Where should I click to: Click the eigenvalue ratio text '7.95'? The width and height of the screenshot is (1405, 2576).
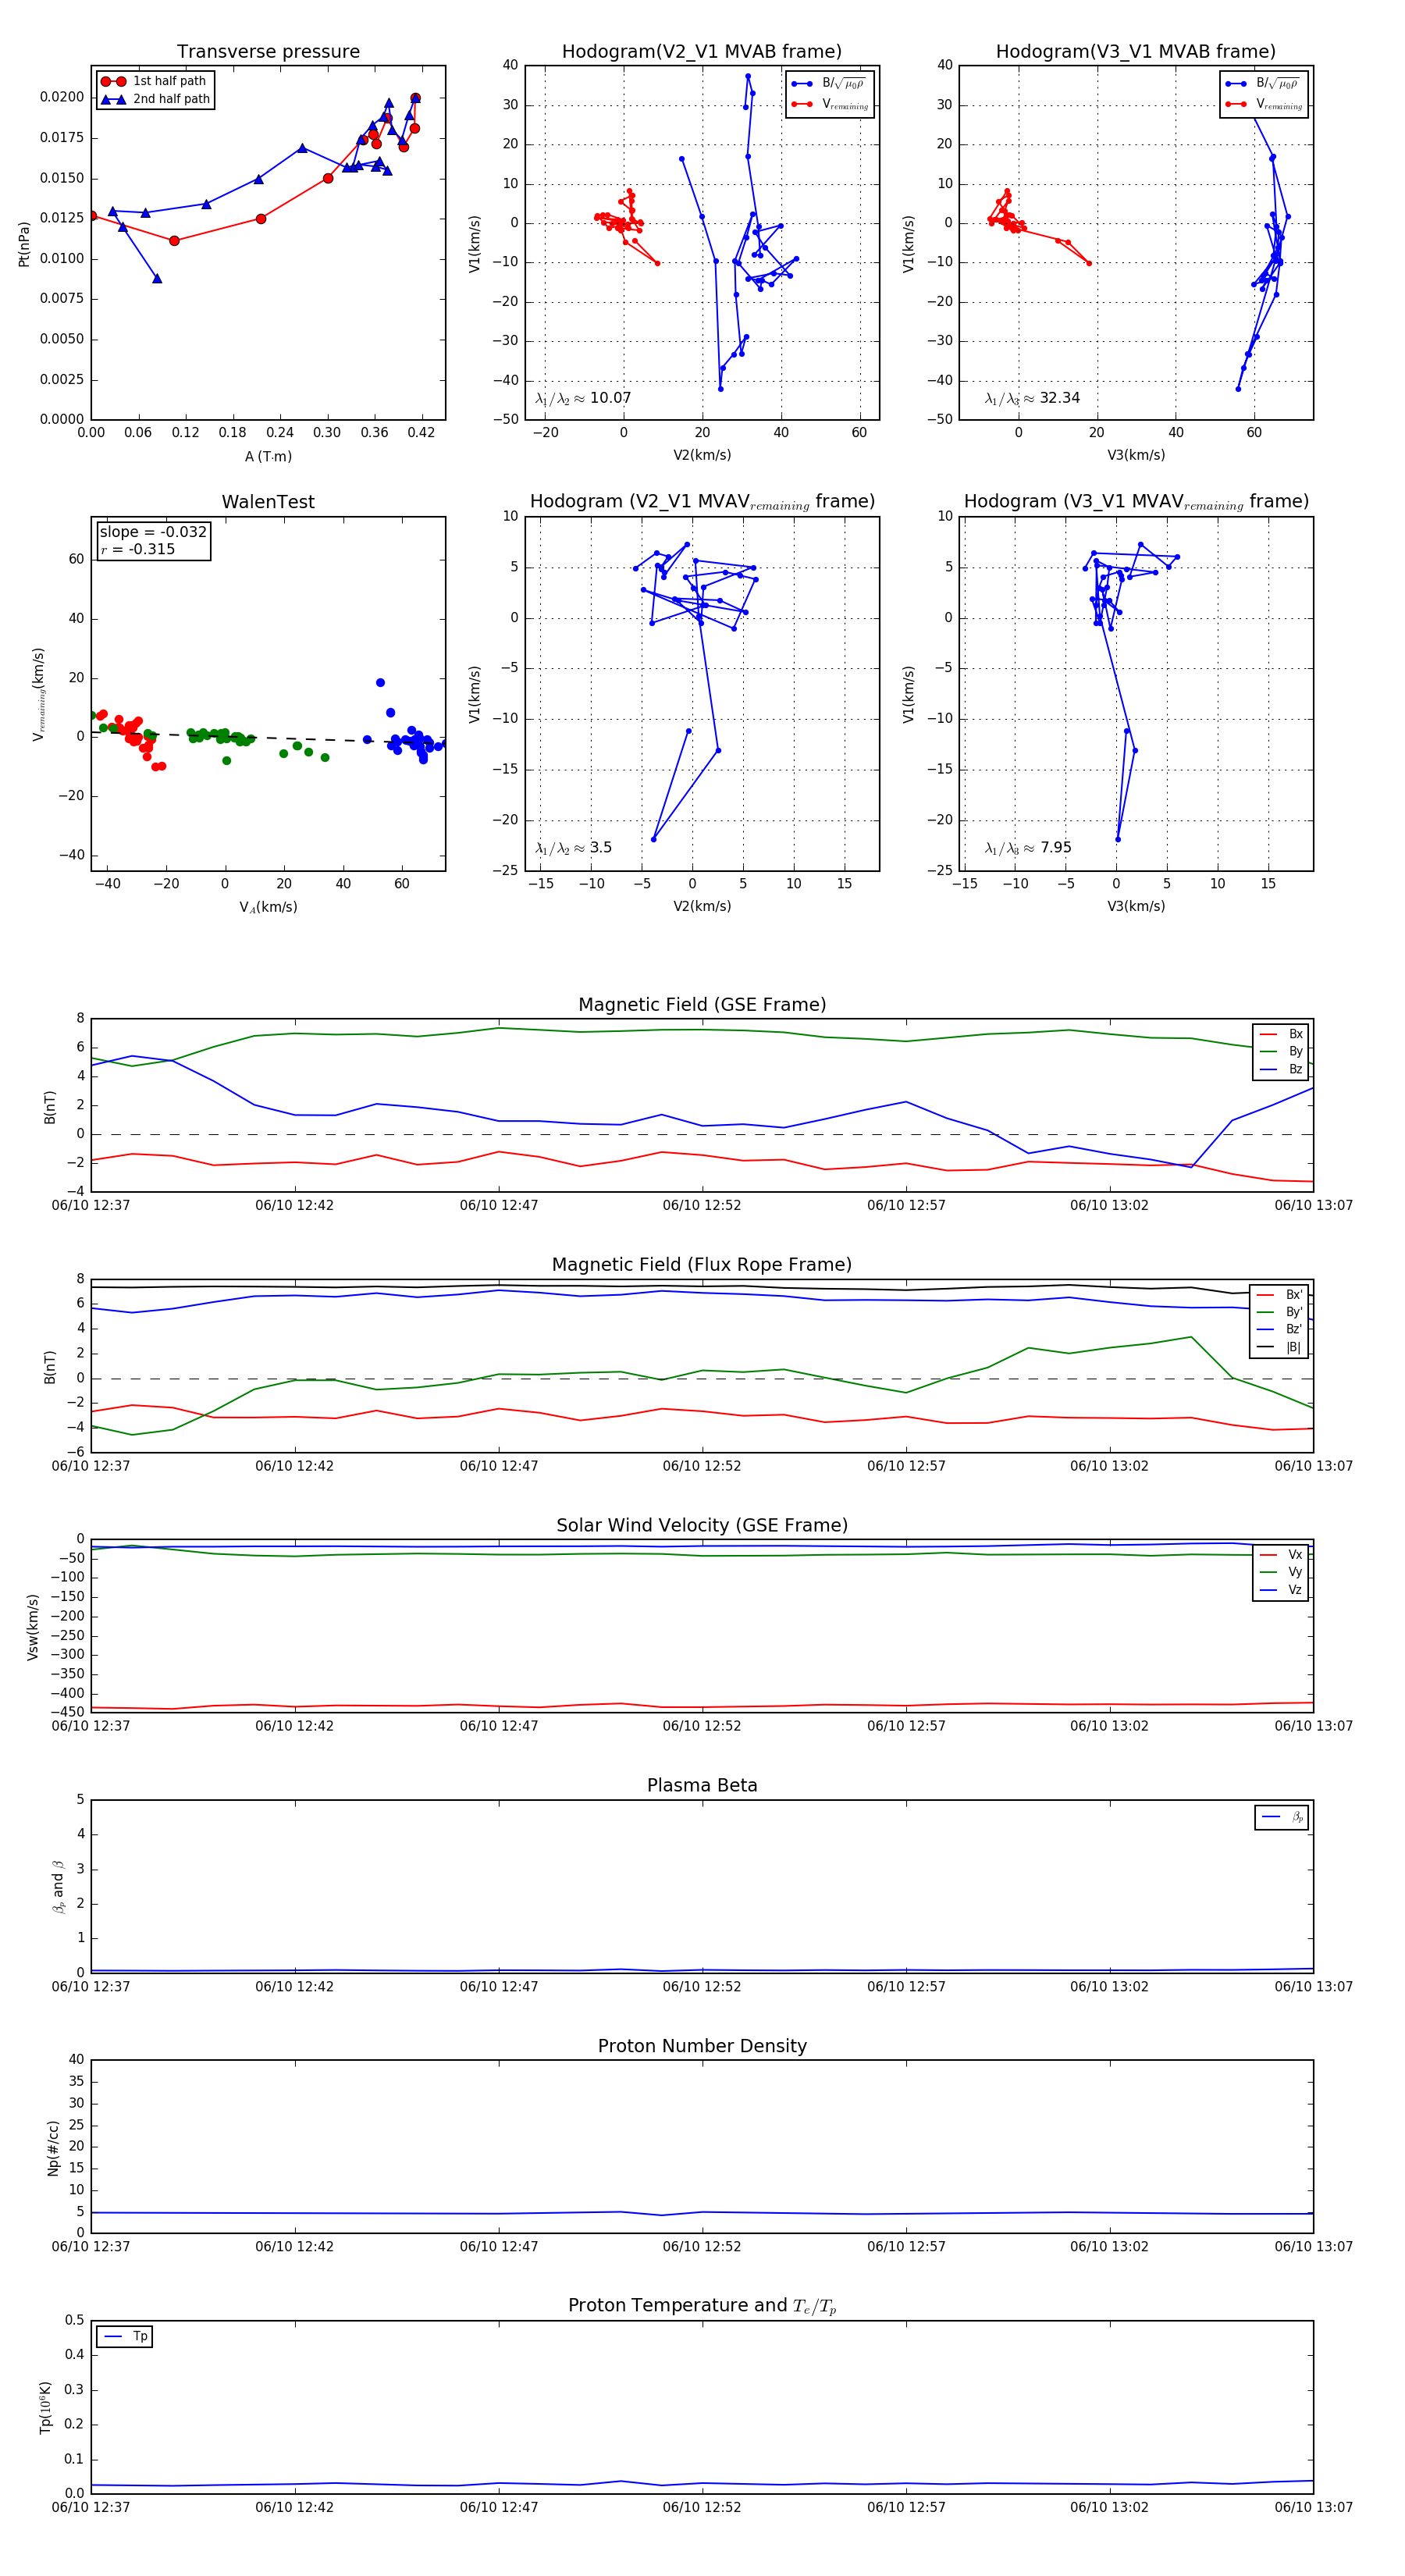pyautogui.click(x=1056, y=847)
